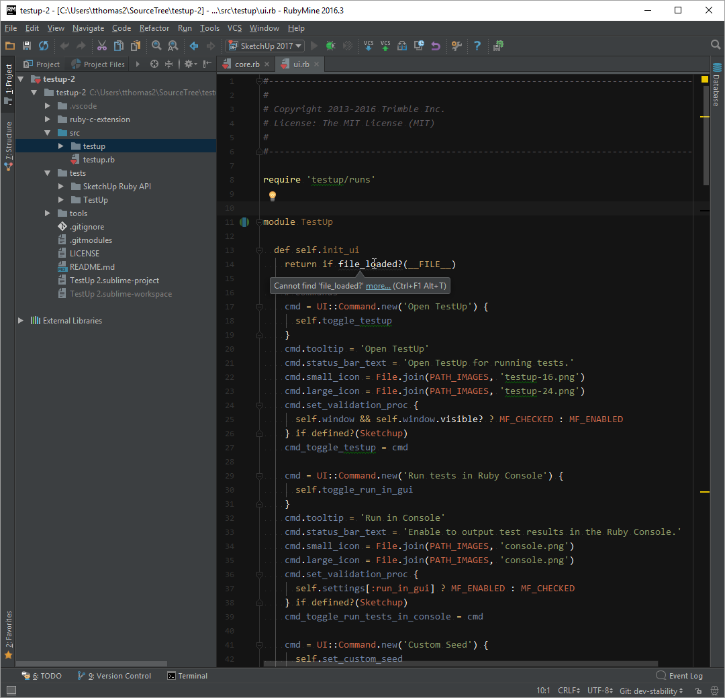Toggle the read-only lock icon in status bar
Screen dimensions: 725x698
coord(698,691)
